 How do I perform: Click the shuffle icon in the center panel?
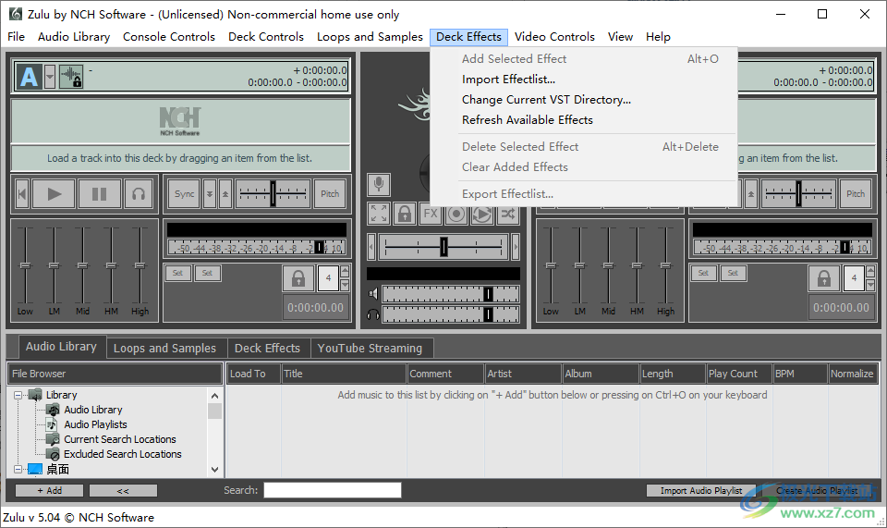[508, 215]
